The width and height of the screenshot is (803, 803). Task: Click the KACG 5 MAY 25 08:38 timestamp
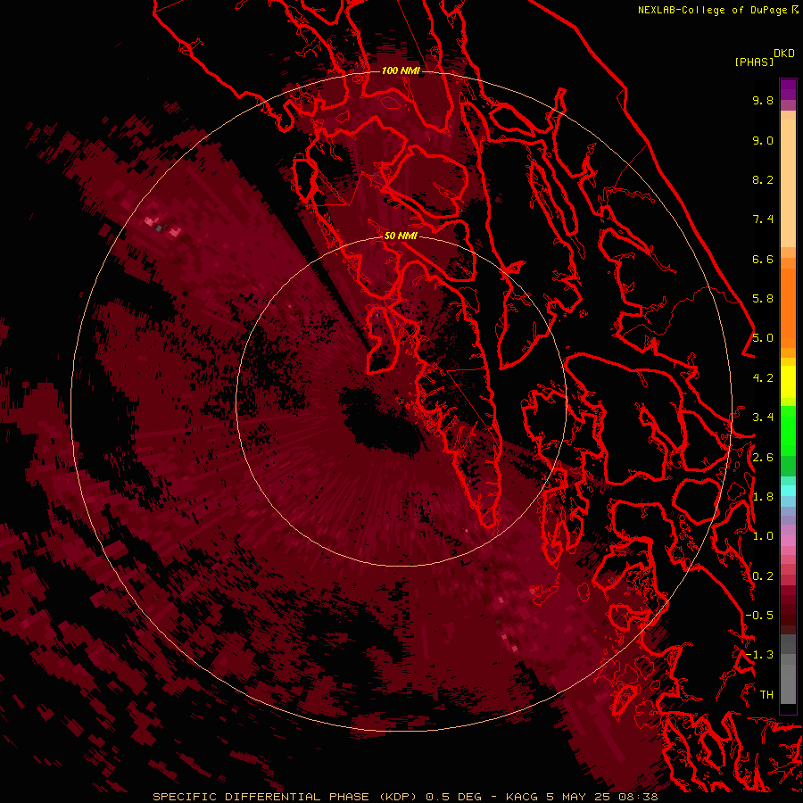[582, 797]
